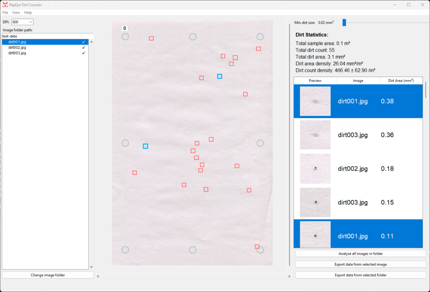Click the "Change image folder" button
The image size is (430, 292).
47,275
